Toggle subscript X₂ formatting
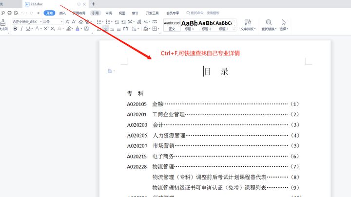This screenshot has height=197, width=351. [53, 29]
